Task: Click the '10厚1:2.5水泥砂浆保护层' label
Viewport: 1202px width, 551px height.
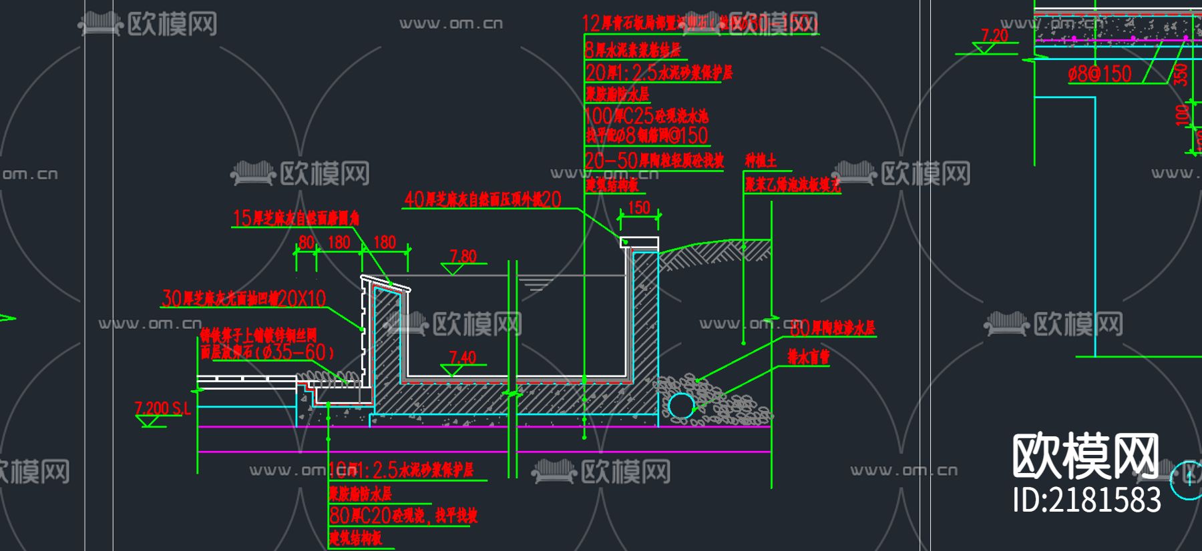Action: [401, 470]
